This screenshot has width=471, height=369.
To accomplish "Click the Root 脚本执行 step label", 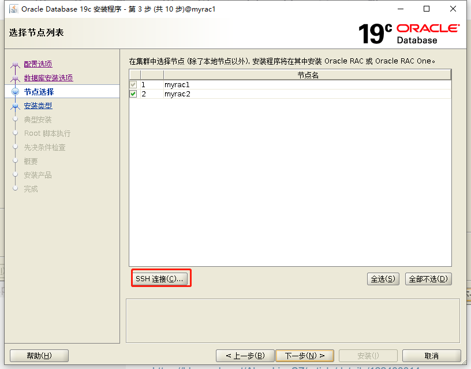I will (47, 133).
